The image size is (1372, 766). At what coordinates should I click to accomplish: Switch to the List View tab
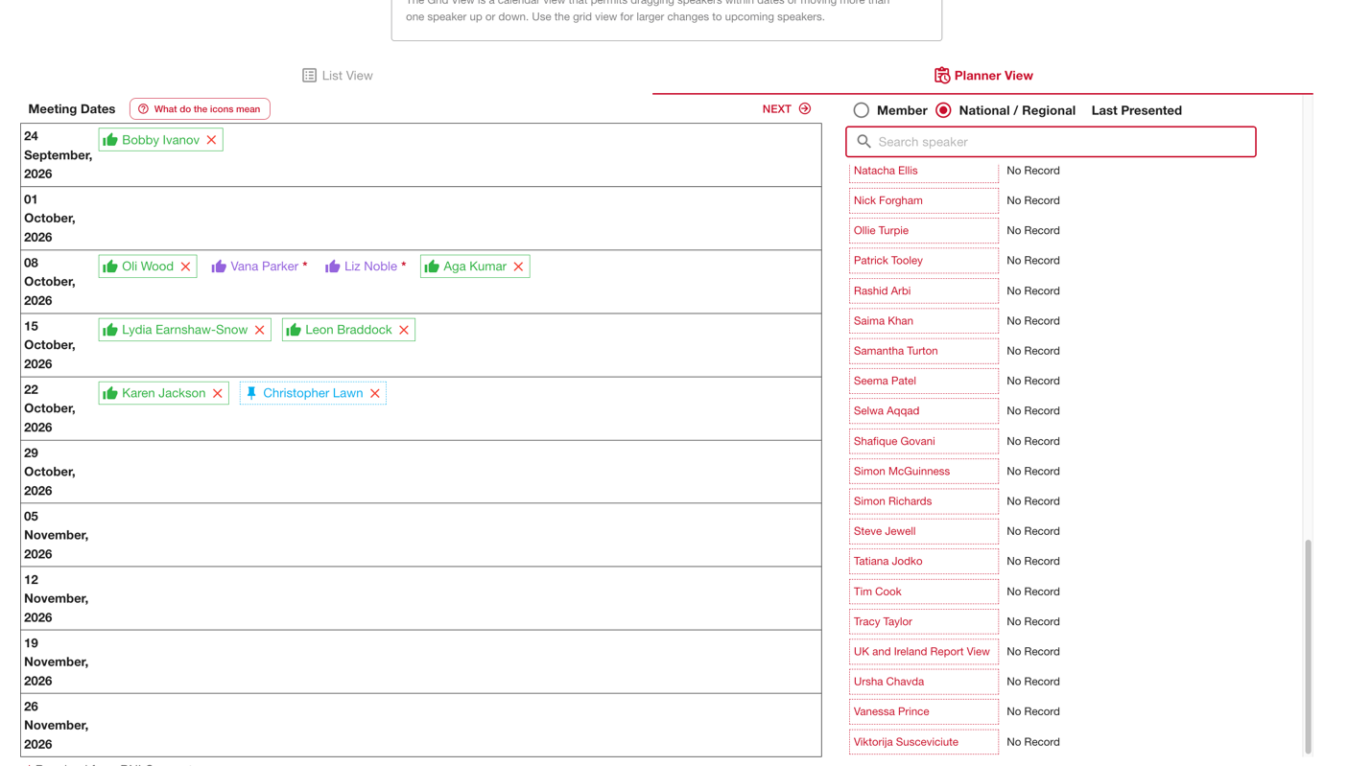pos(338,76)
